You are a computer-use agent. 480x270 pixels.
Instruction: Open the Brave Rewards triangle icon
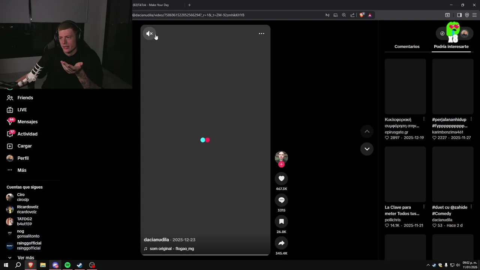(x=370, y=15)
